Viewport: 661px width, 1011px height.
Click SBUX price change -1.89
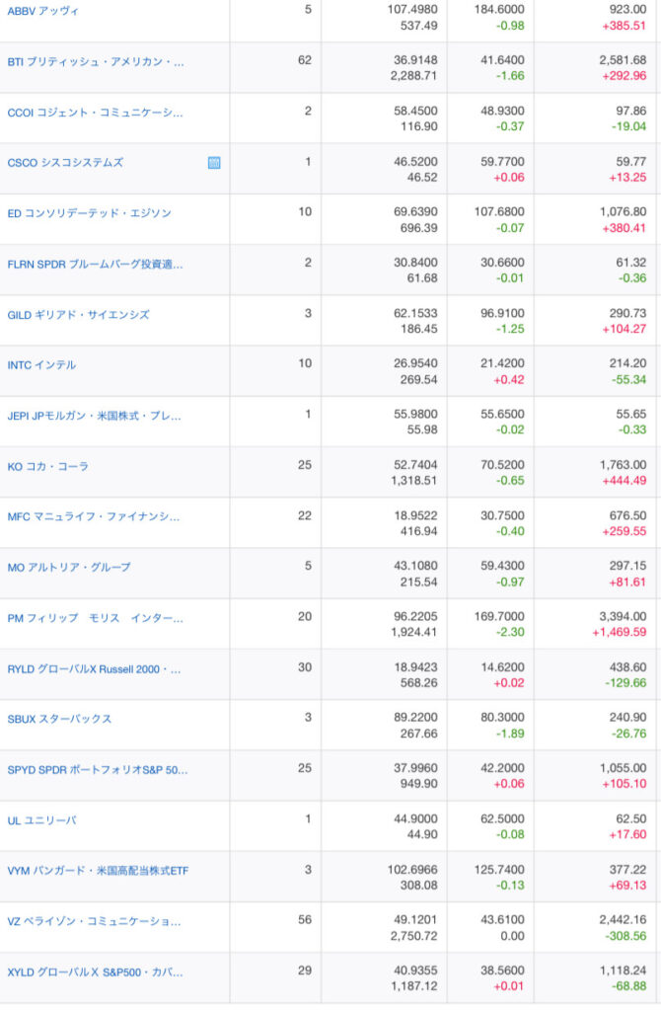pos(510,734)
